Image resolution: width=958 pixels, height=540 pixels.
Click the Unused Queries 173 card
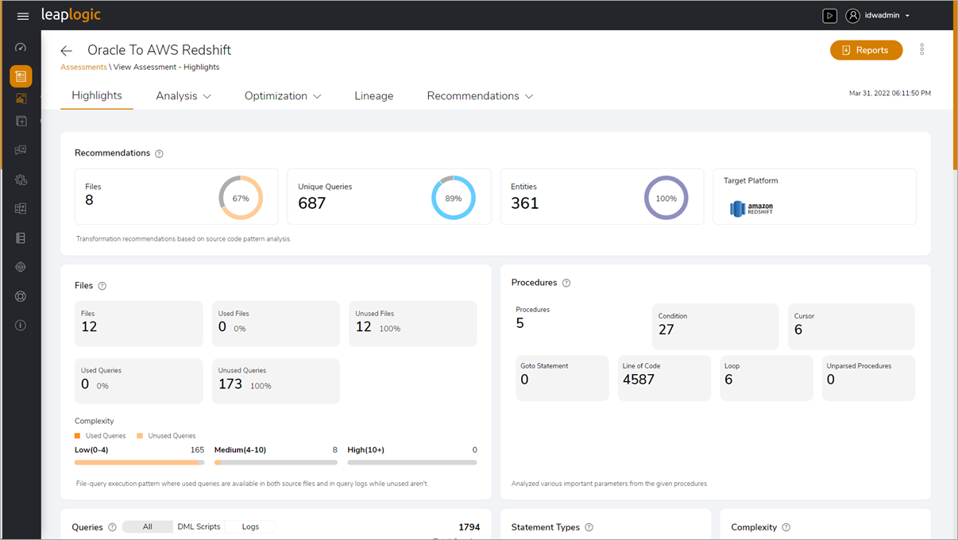276,381
